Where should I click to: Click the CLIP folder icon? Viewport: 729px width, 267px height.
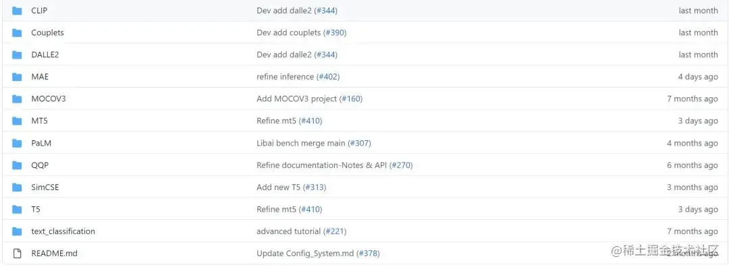(x=17, y=11)
